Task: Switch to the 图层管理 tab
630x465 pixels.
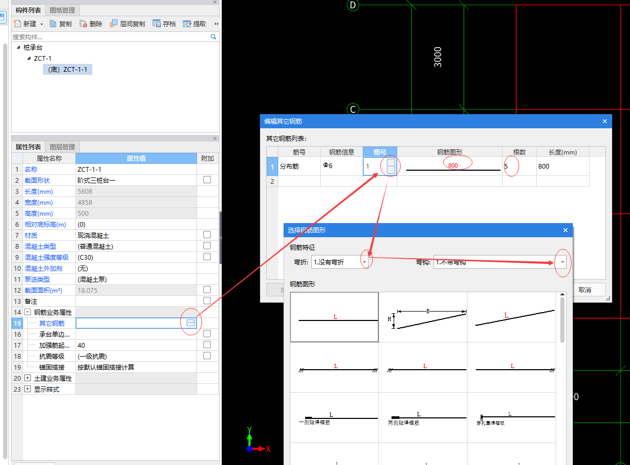Action: point(62,147)
